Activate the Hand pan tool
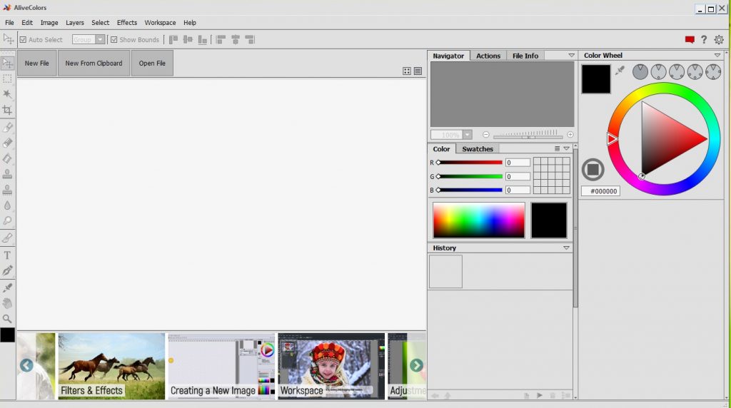731x408 pixels. (8, 303)
